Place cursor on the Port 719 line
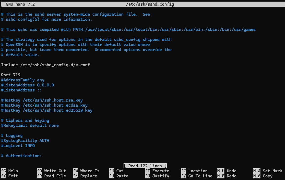The image size is (285, 180). (x=11, y=75)
